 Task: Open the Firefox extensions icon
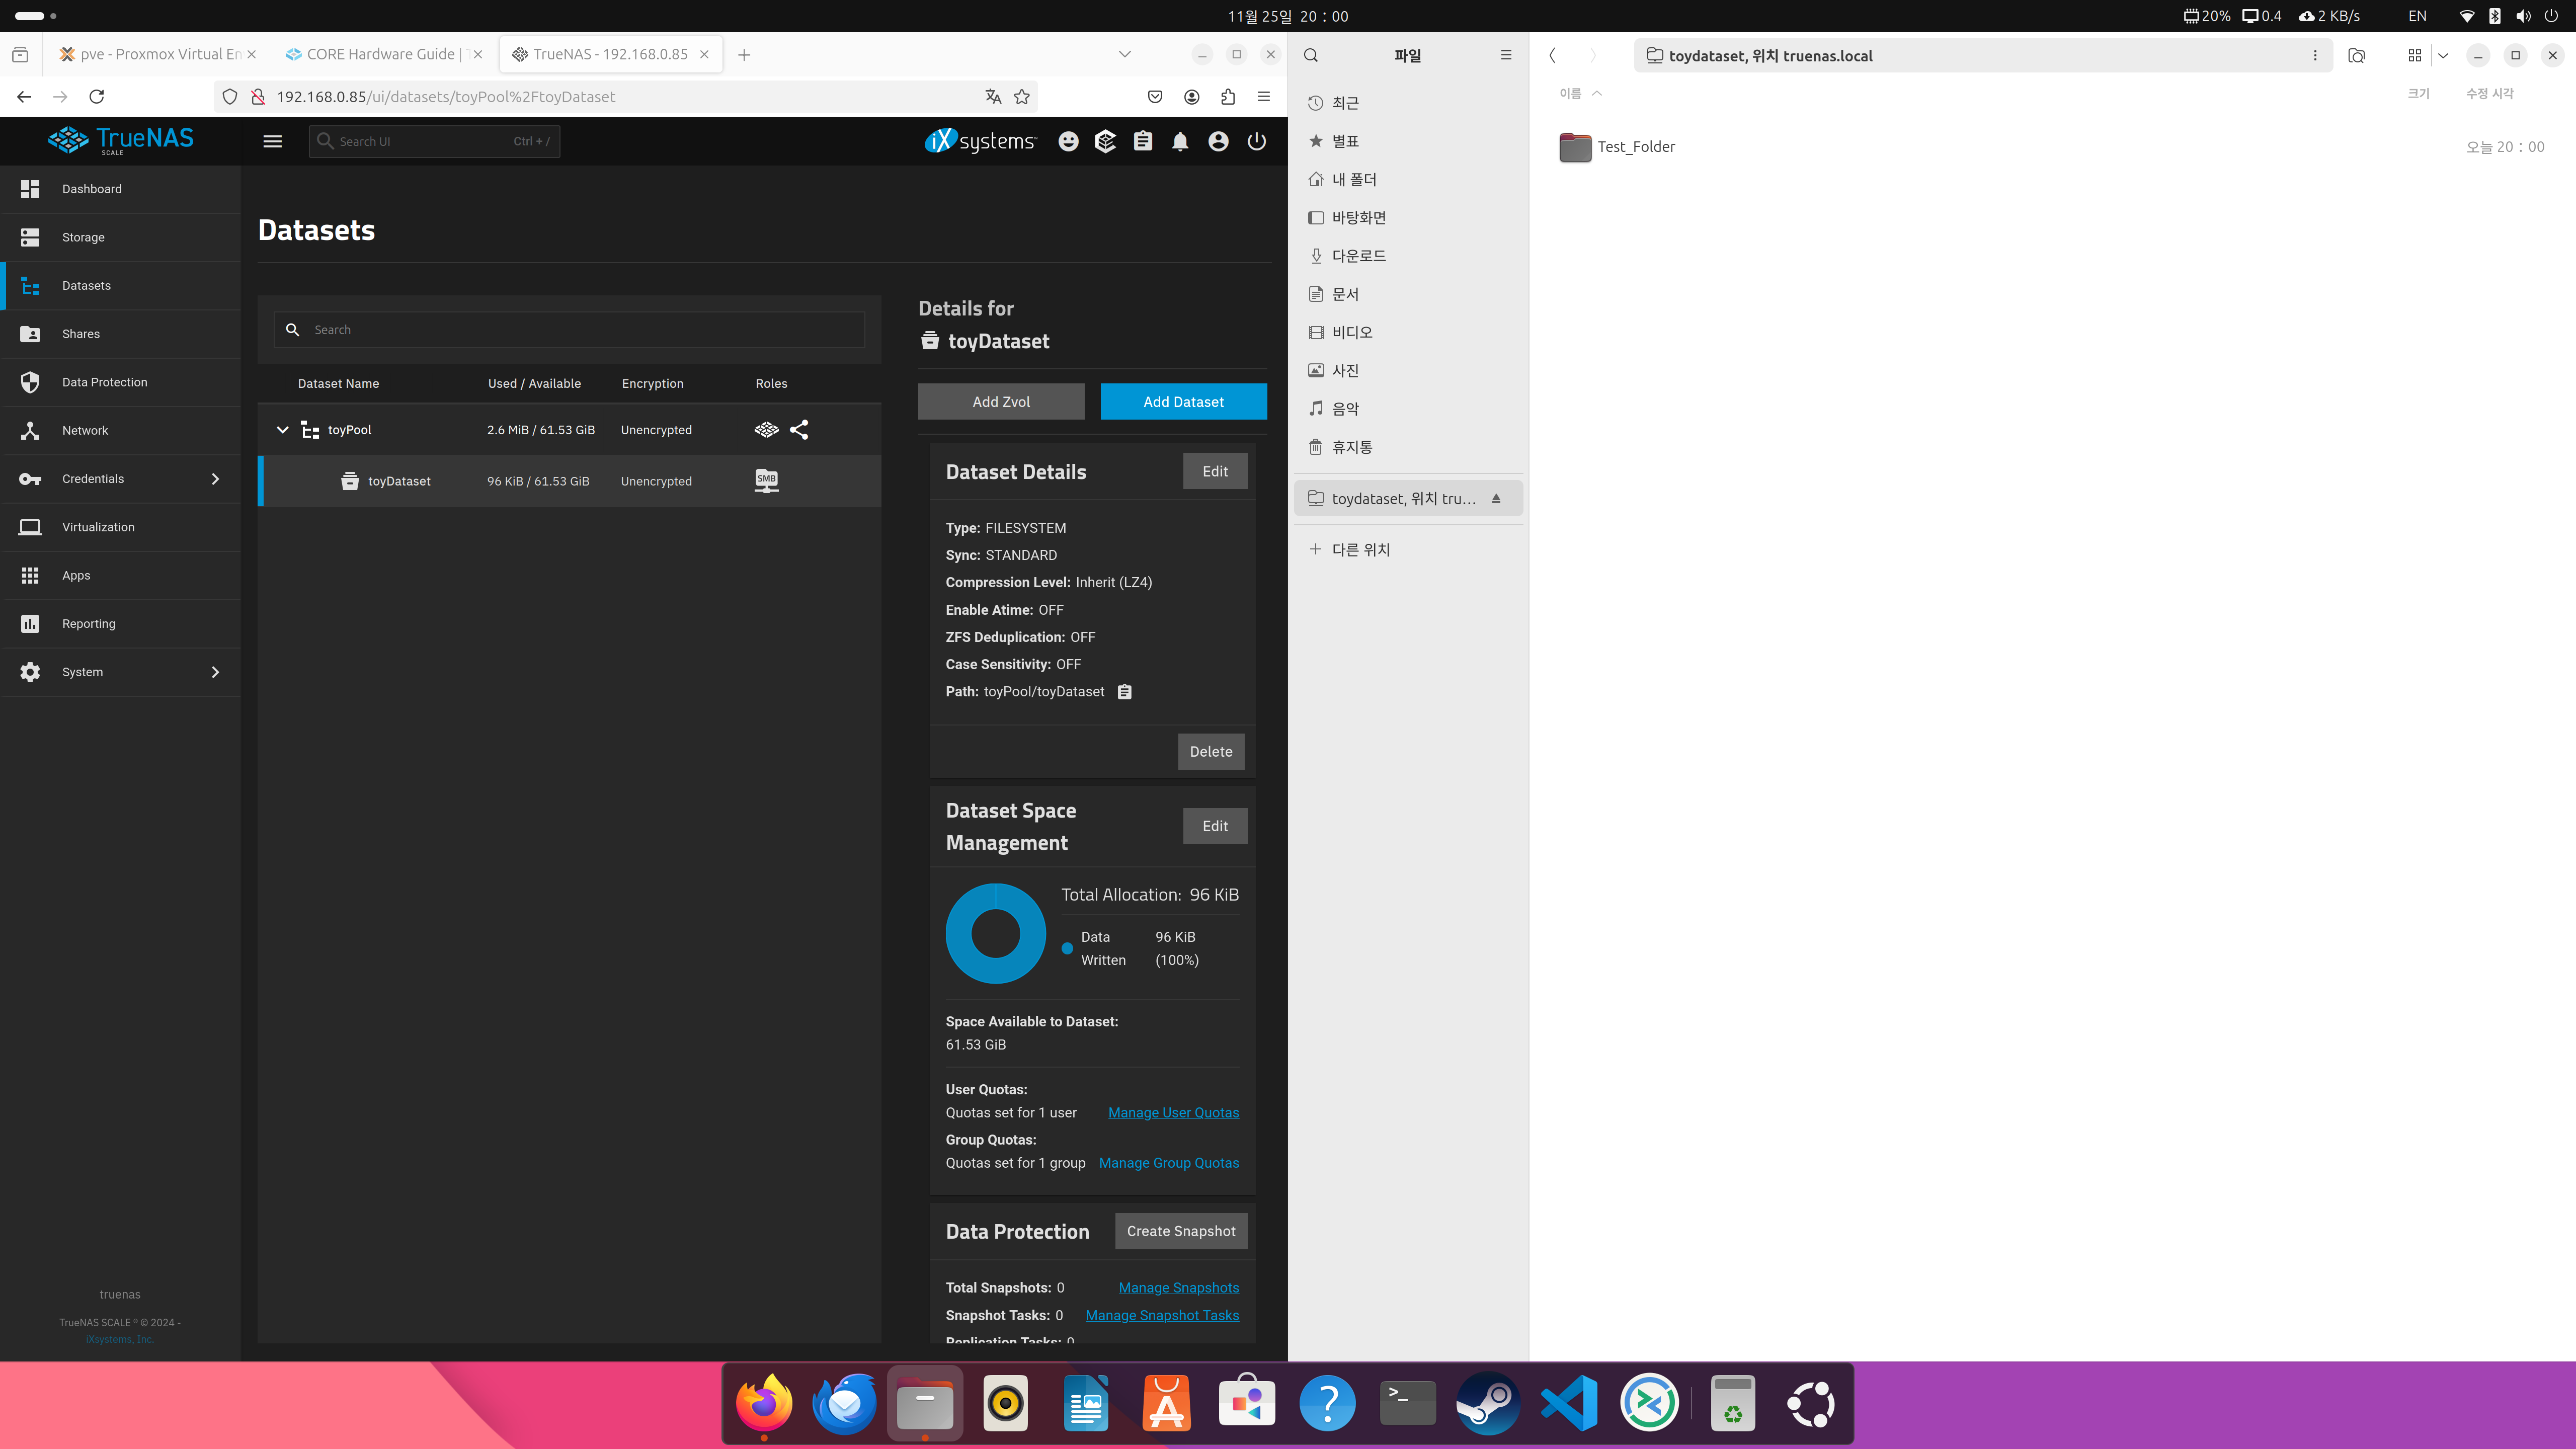(x=1228, y=96)
